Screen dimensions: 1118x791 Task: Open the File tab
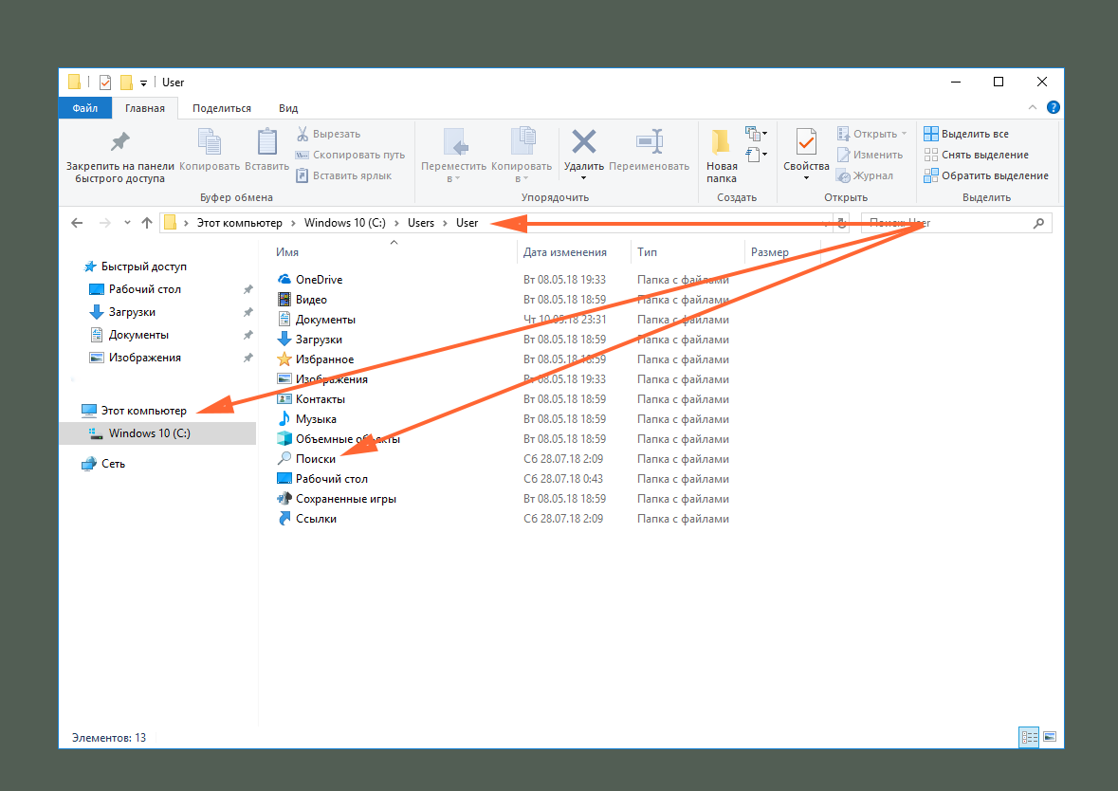(84, 108)
